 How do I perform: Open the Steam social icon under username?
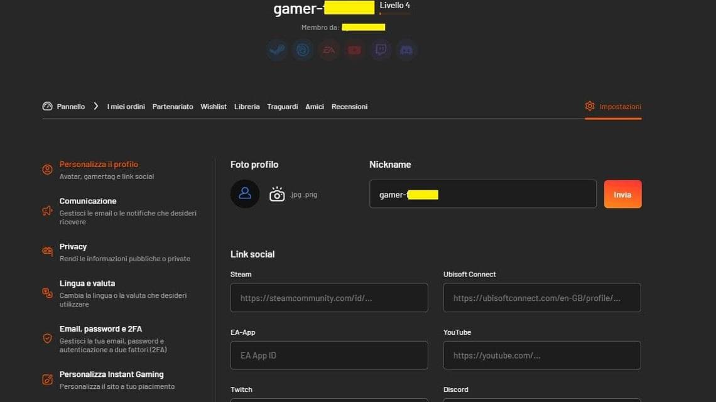(277, 50)
